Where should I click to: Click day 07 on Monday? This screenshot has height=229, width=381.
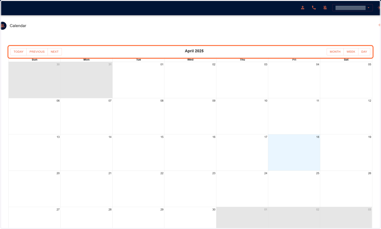(x=86, y=116)
